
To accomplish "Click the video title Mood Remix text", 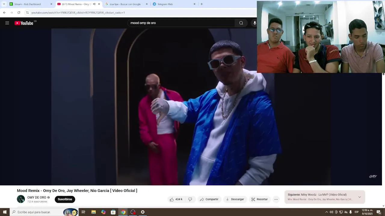I will tap(77, 191).
